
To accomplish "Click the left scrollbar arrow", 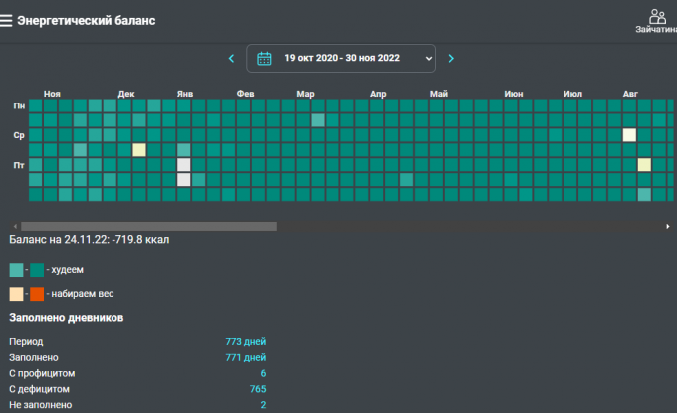I will (x=14, y=226).
